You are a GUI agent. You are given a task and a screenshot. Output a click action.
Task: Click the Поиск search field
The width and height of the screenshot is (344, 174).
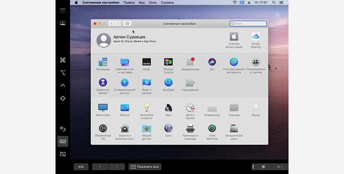click(x=248, y=24)
